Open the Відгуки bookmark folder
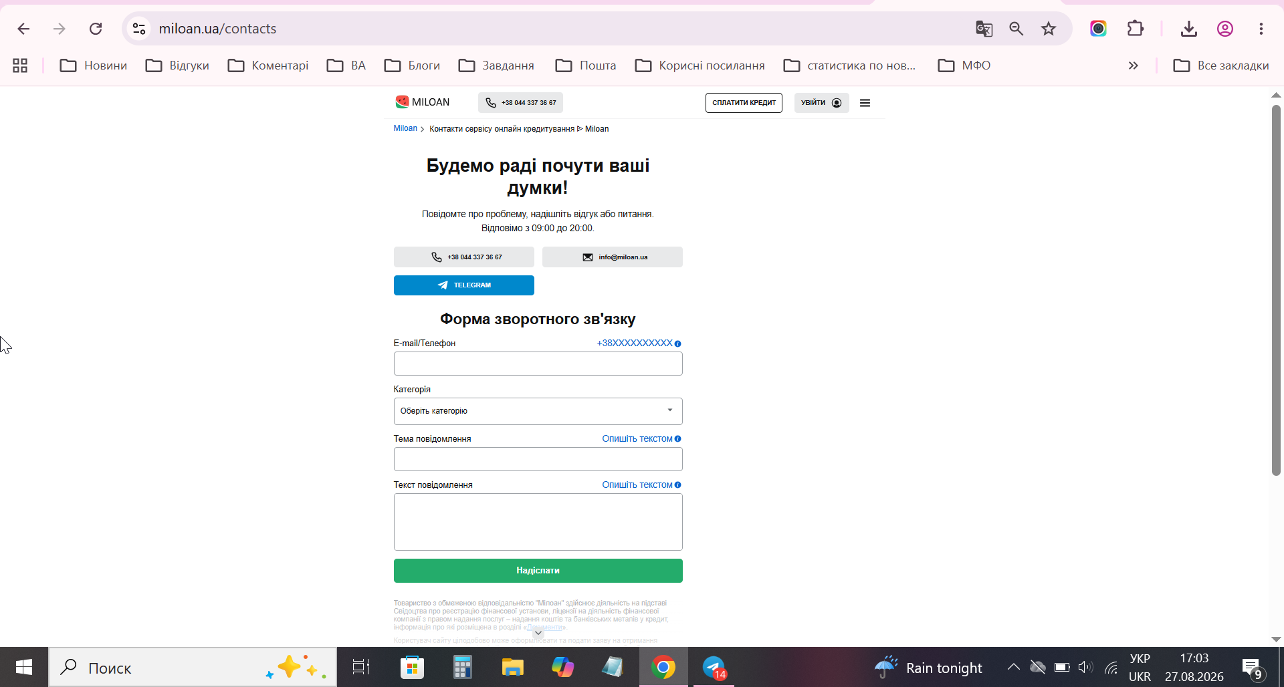Screen dimensions: 1284x687 177,65
